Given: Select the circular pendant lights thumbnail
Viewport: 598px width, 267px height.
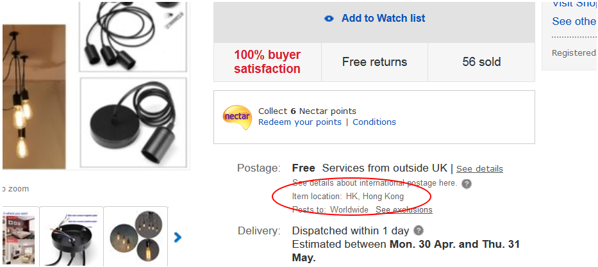Looking at the screenshot, I should [136, 236].
